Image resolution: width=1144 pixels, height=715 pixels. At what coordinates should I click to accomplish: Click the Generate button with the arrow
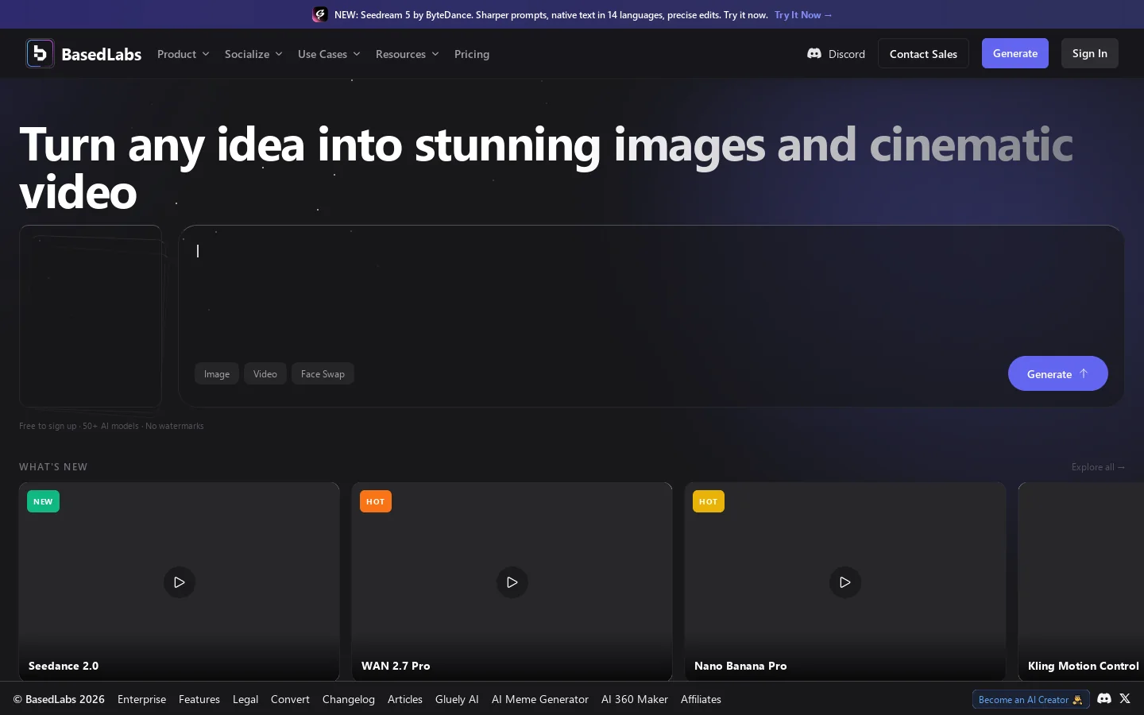(1058, 373)
